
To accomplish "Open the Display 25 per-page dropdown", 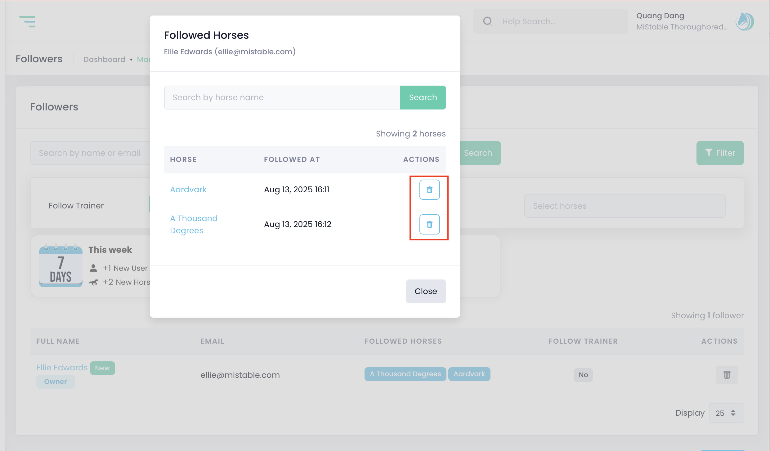I will (726, 413).
